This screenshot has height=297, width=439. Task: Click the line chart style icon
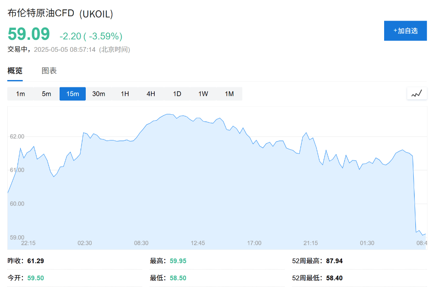click(x=416, y=93)
